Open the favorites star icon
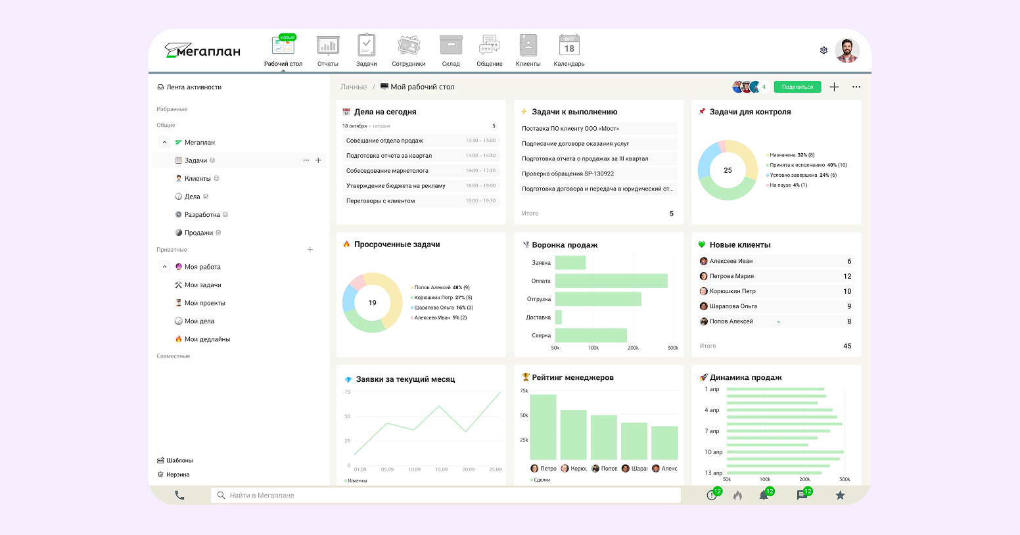1020x535 pixels. 840,495
